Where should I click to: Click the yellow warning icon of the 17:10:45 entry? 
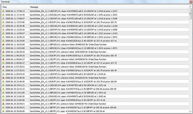pos(3,15)
